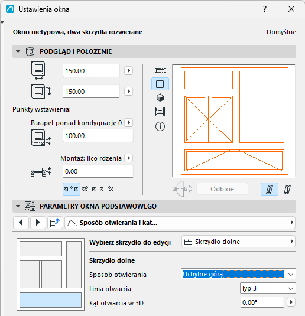The image size is (305, 316).
Task: Show the info preview icon
Action: click(160, 126)
